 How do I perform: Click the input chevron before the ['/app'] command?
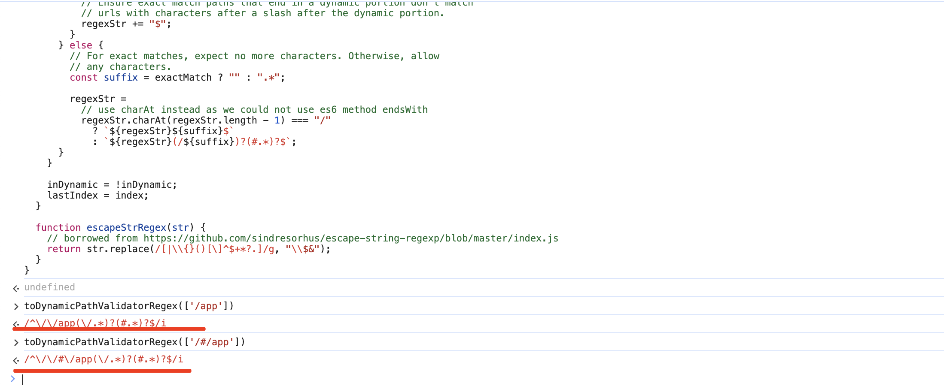click(x=16, y=306)
